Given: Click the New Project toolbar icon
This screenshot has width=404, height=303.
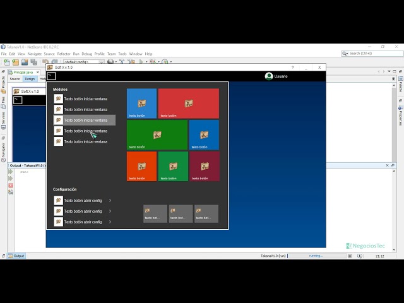Looking at the screenshot, I should pos(15,62).
